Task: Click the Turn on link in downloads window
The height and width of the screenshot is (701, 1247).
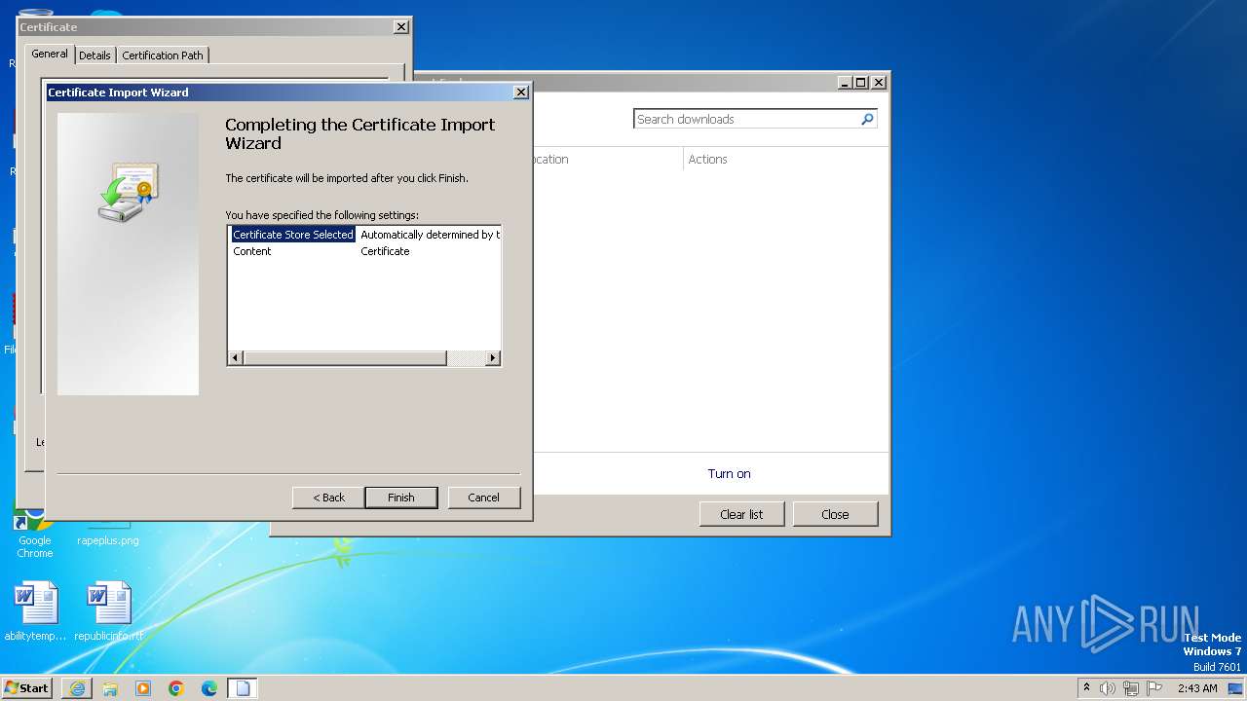Action: [729, 474]
